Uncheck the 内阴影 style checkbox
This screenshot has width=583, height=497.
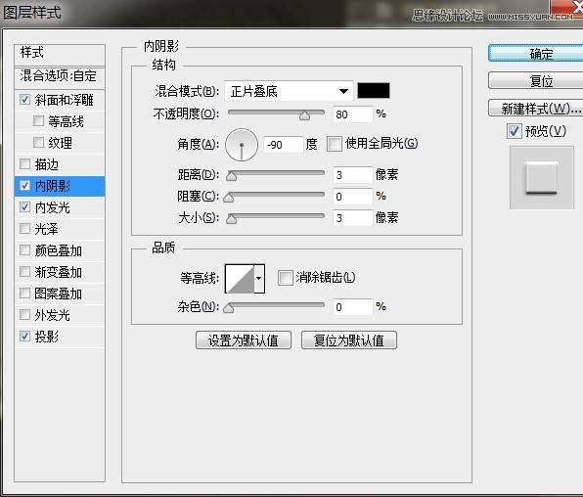point(24,185)
